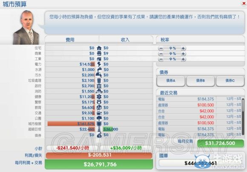Click the transit bus icon (交通)
247x172 pixels.
tap(99, 113)
